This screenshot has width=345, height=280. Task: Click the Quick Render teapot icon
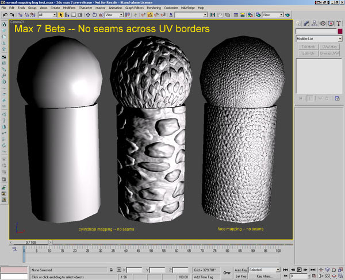(x=287, y=15)
